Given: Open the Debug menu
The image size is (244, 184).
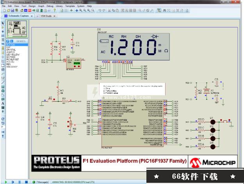Looking at the screenshot, I should [50, 6].
